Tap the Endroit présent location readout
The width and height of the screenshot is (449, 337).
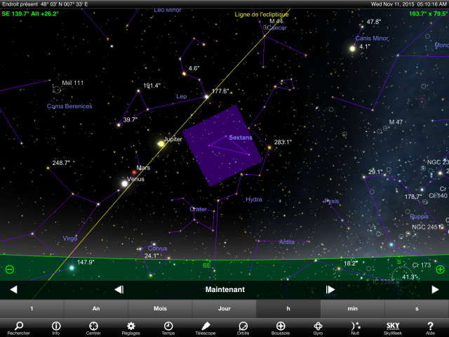click(45, 4)
